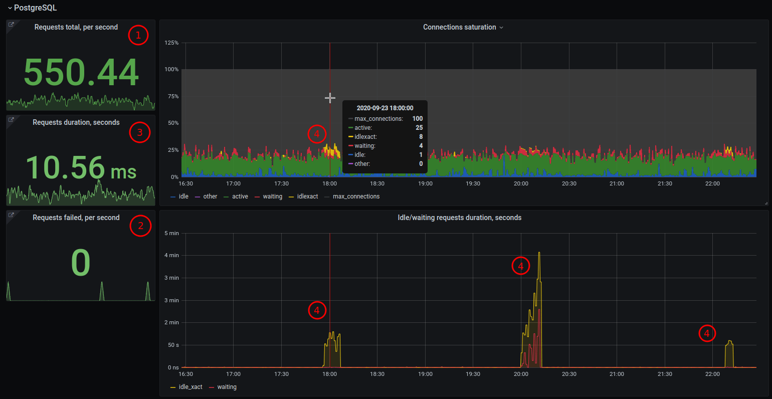The image size is (772, 399).
Task: Click the 50% label on Connections y-axis
Action: pos(173,123)
